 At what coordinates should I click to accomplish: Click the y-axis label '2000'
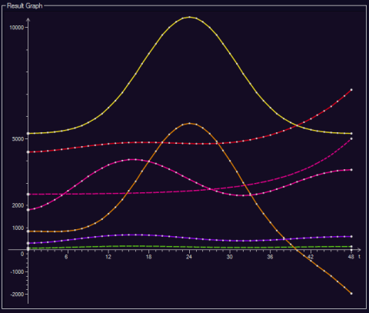tap(18, 205)
